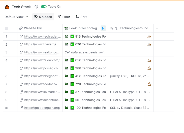Select row number 3

point(6,52)
